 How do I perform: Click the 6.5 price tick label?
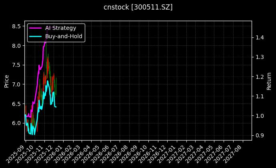coord(16,104)
